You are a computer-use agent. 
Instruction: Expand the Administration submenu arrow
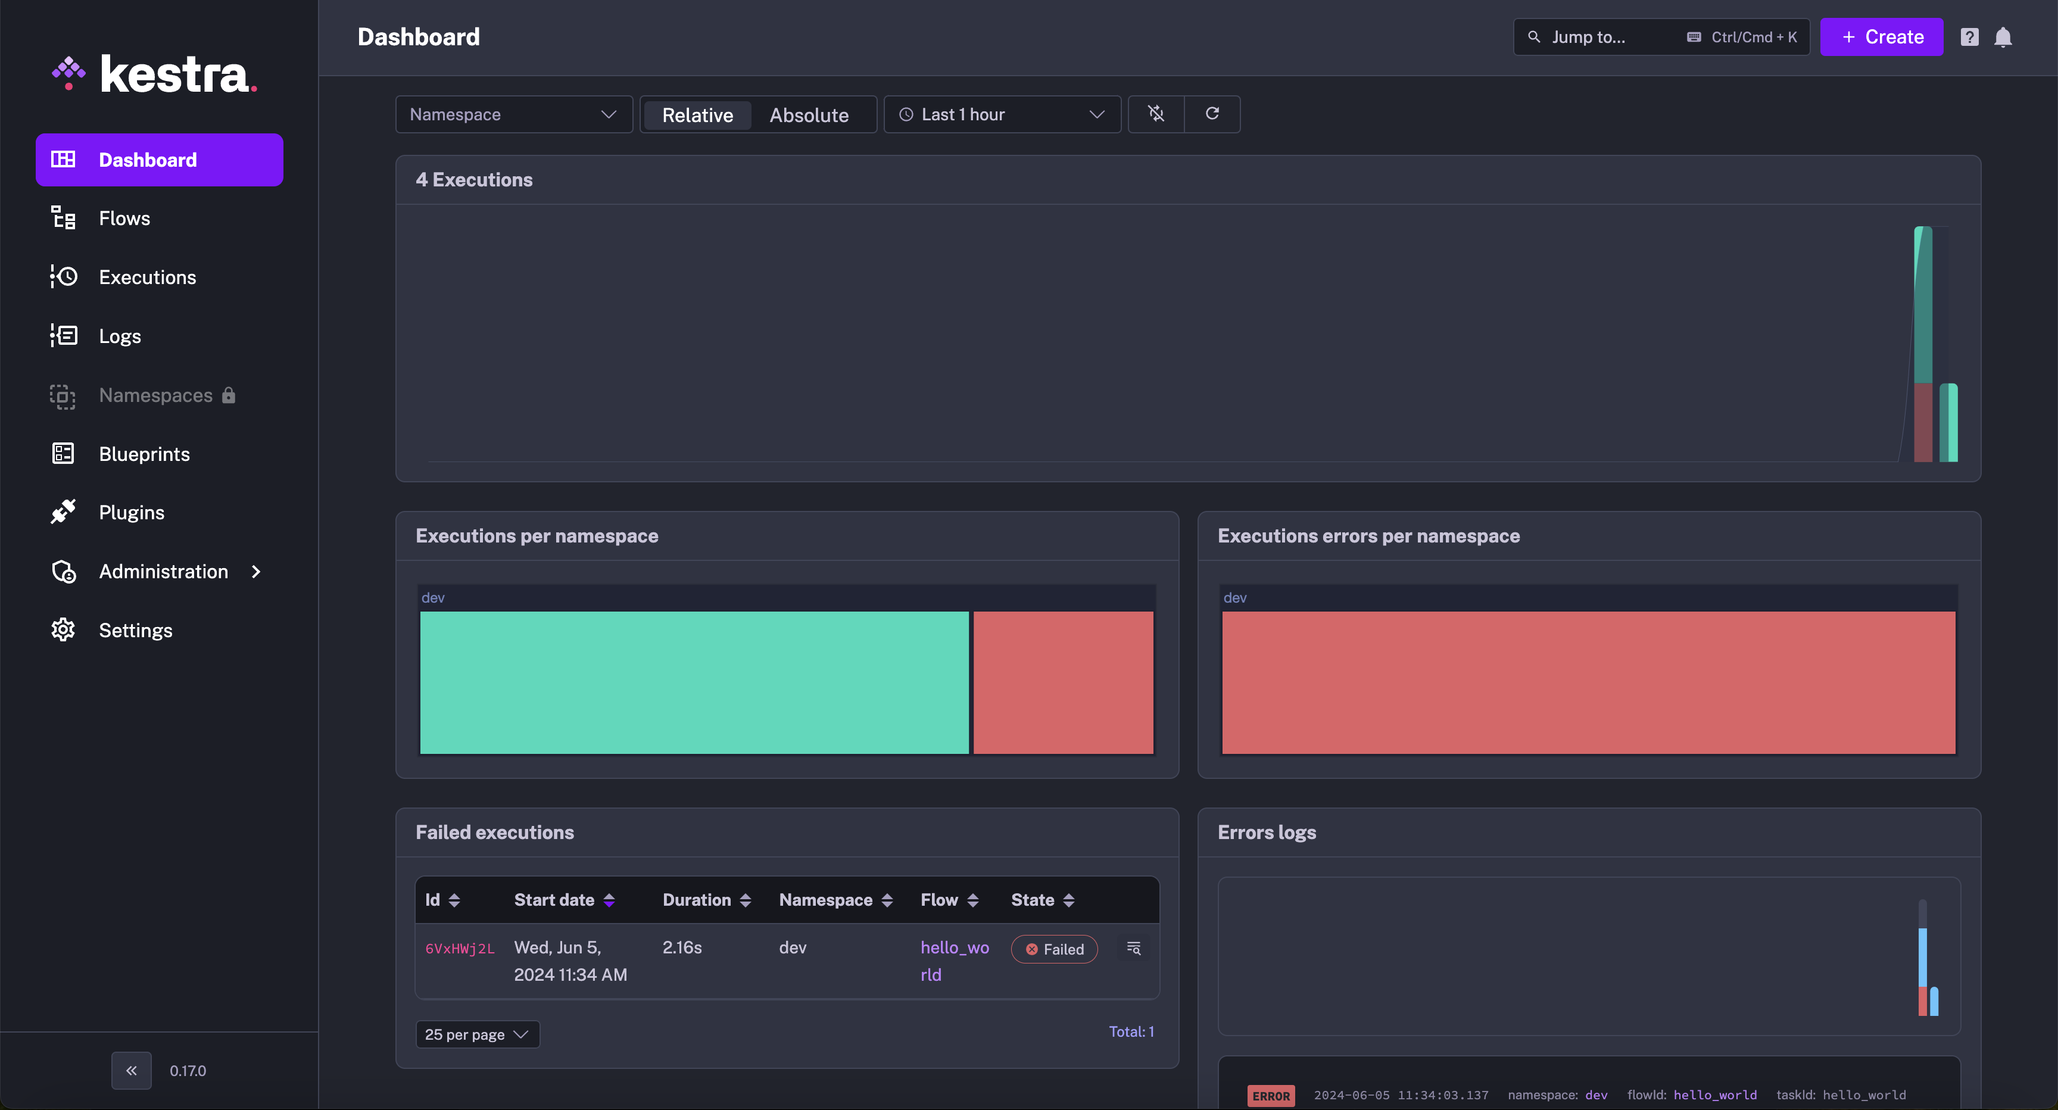pyautogui.click(x=255, y=572)
